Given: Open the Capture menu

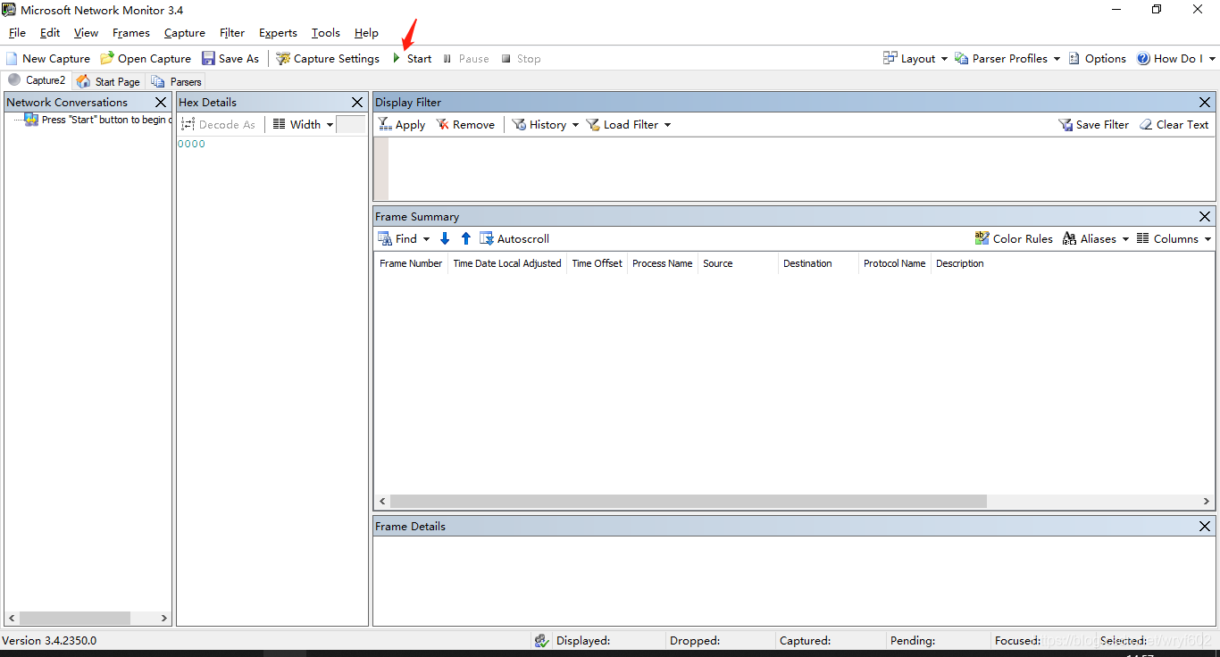Looking at the screenshot, I should 185,33.
